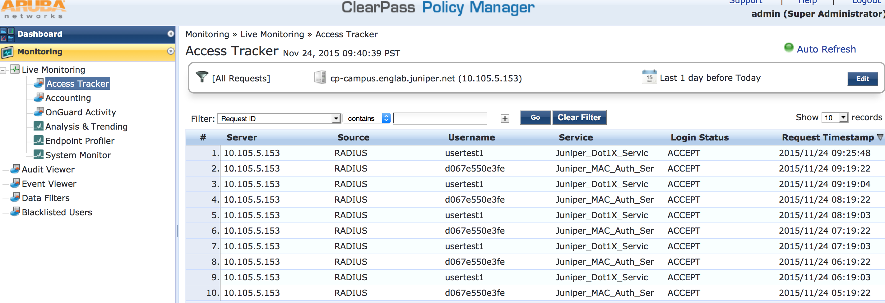Collapse the Live Monitoring tree node

tap(3, 70)
